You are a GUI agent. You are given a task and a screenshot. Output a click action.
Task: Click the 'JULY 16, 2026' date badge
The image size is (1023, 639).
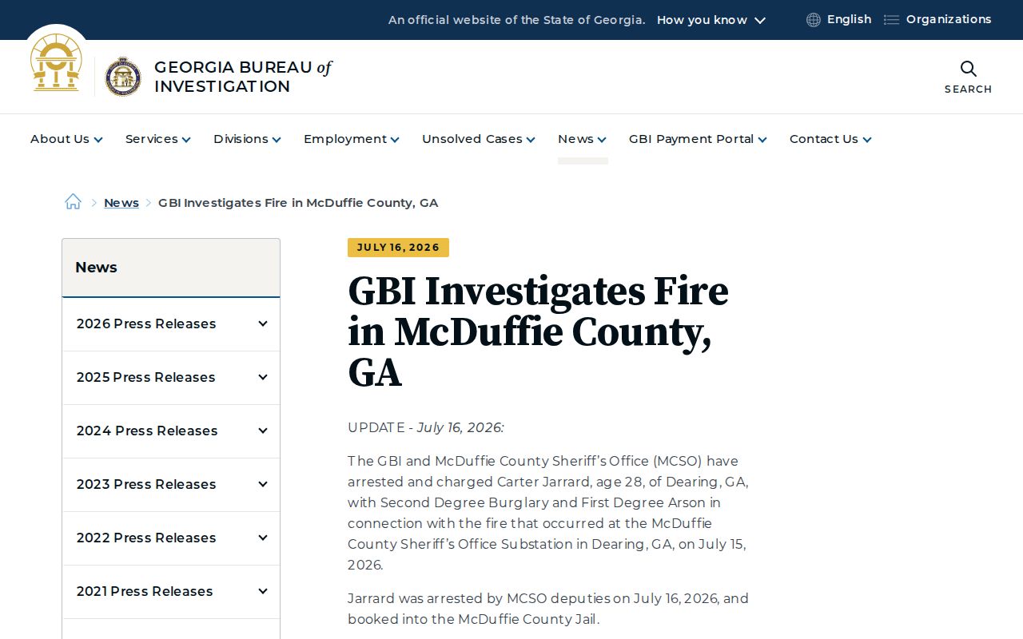(398, 248)
